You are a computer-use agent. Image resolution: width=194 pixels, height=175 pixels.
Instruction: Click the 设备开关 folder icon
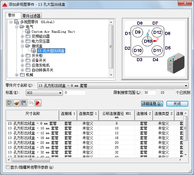pyautogui.click(x=28, y=60)
